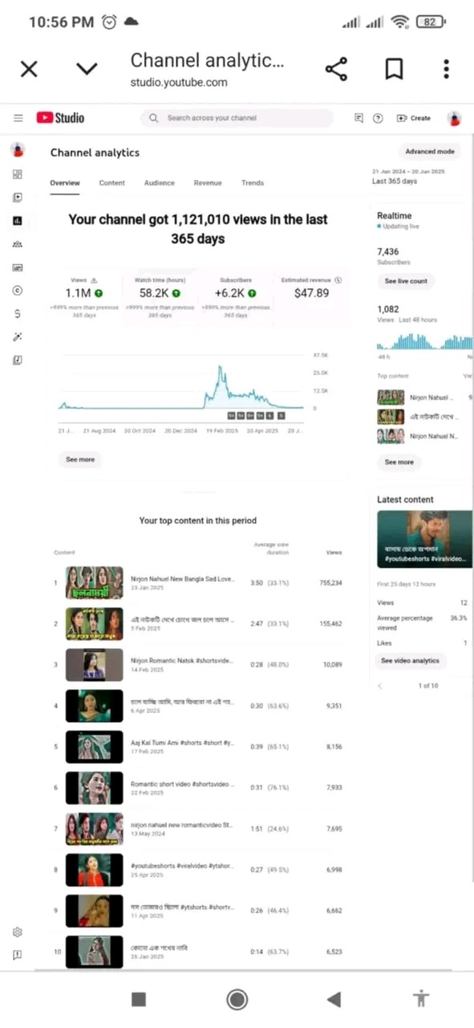Open the Latest content video thumbnail
The width and height of the screenshot is (474, 1028).
point(424,540)
